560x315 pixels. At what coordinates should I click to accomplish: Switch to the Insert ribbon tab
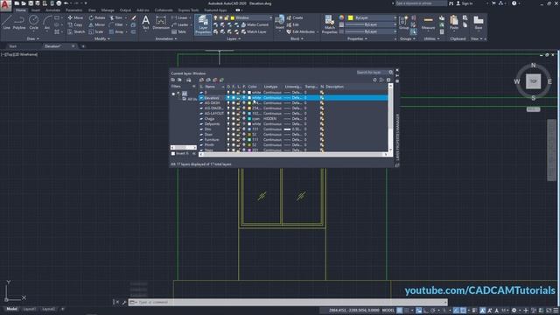(x=36, y=10)
